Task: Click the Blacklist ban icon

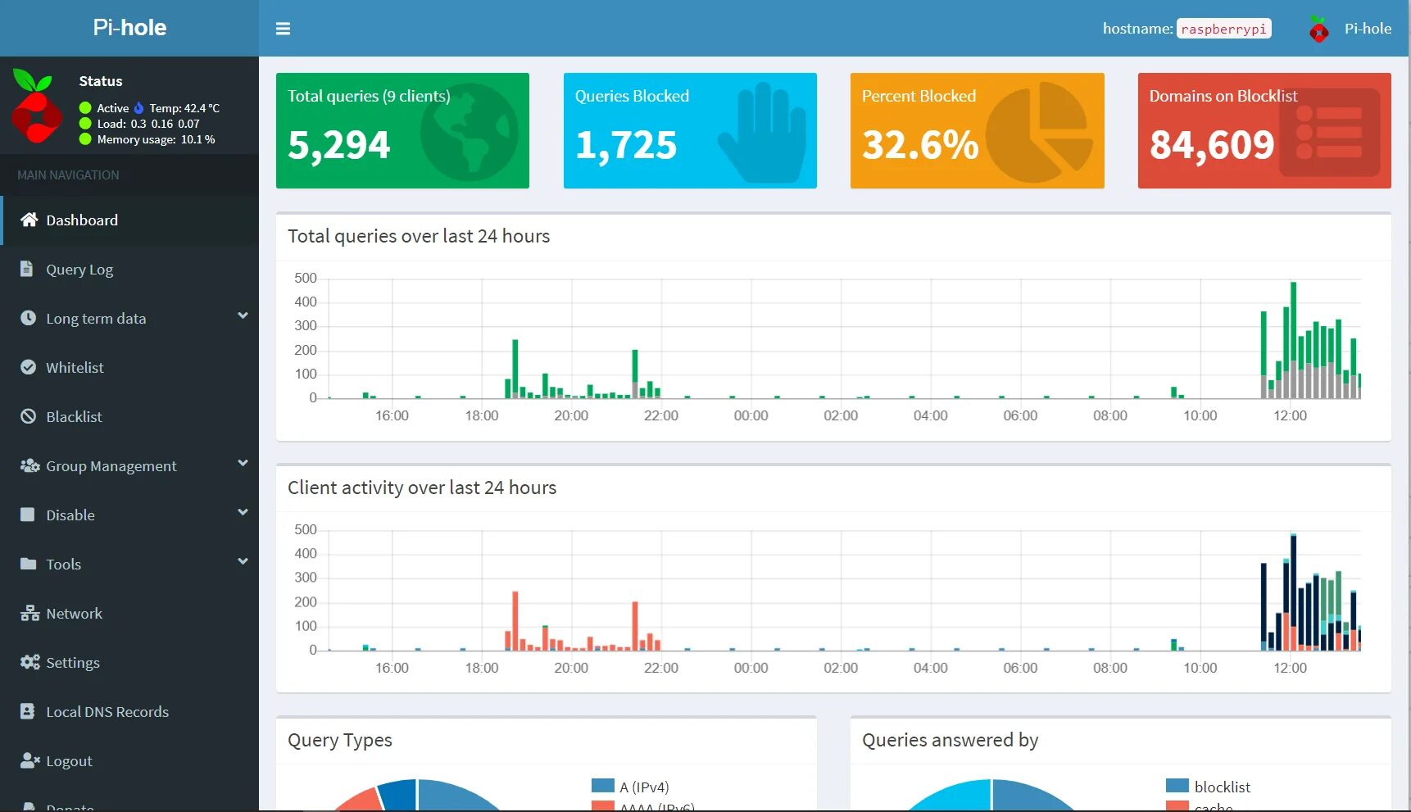Action: [x=28, y=416]
